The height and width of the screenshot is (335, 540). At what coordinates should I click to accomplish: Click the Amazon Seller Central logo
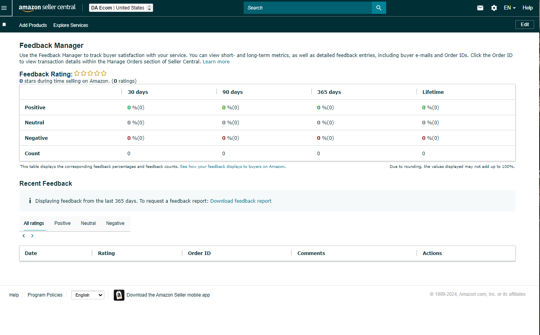pos(47,8)
